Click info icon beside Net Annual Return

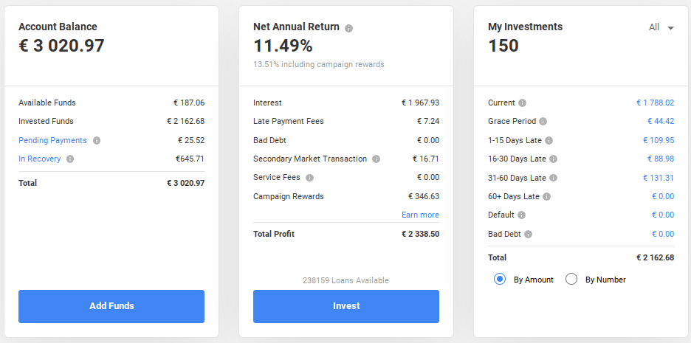tap(348, 28)
